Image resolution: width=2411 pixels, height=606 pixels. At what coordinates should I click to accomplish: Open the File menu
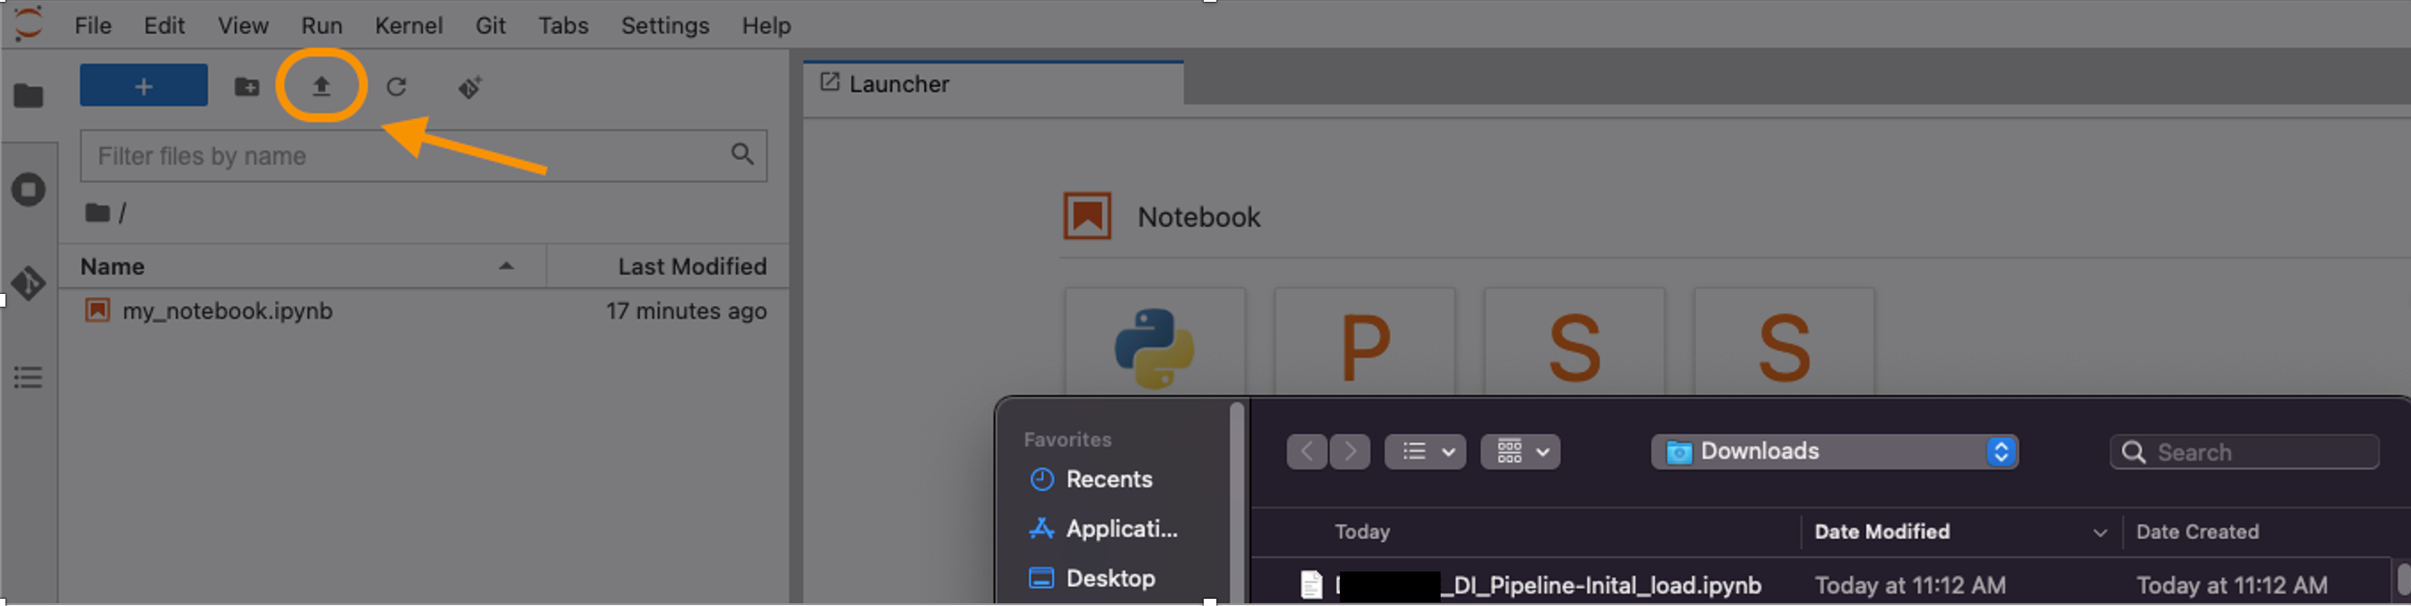point(93,25)
